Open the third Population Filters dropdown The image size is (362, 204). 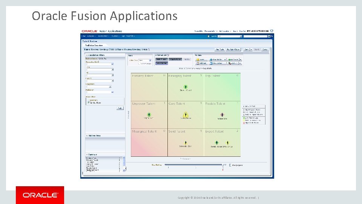coord(112,75)
